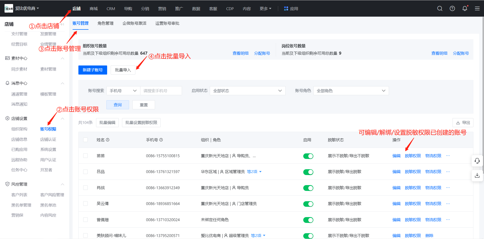484x239 pixels.
Task: Open more actions ellipsis for 吕品
Action: click(448, 172)
